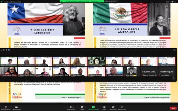This screenshot has width=178, height=111.
Task: Click the Detener video camera icon
Action: 16,107
